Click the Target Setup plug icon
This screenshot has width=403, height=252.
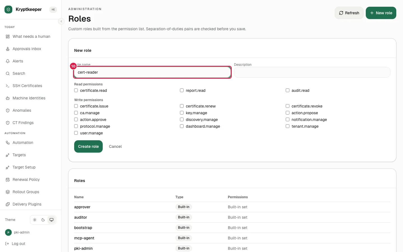(x=8, y=167)
